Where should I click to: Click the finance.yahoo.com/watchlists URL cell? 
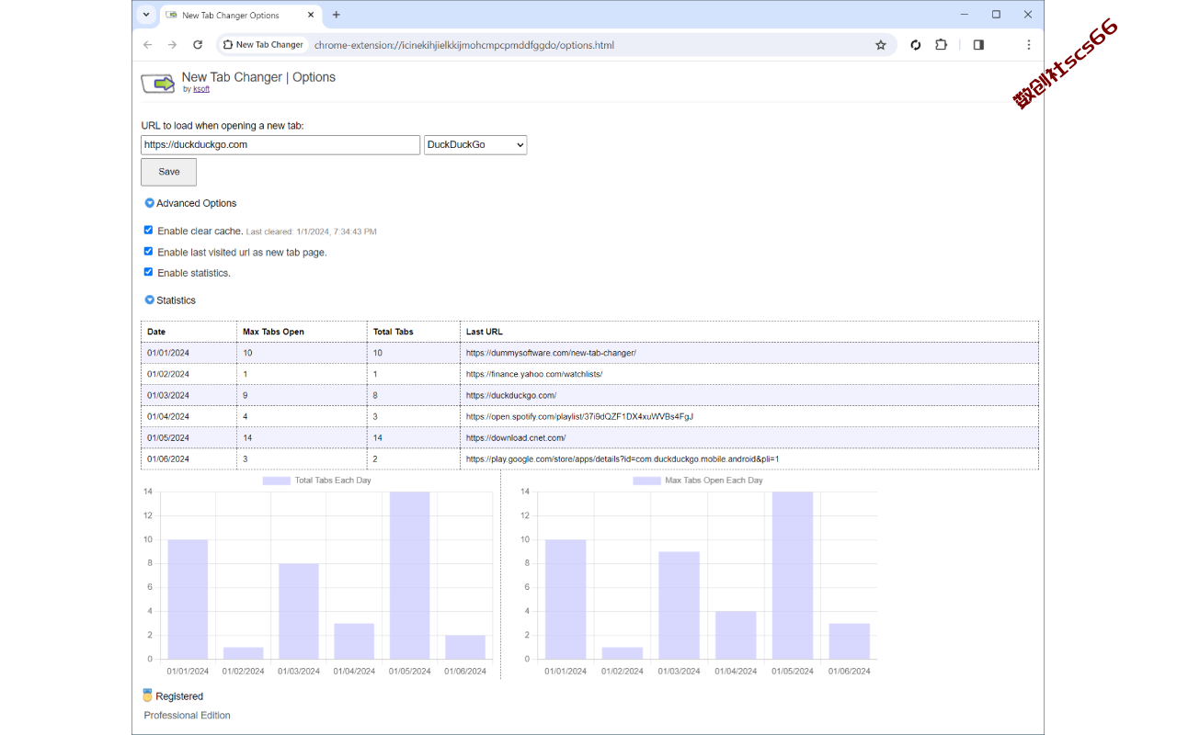(x=749, y=374)
